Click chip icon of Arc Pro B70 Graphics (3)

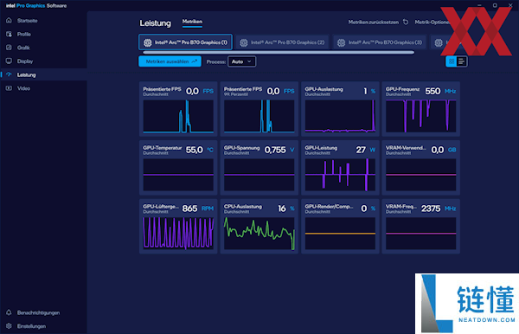coord(341,42)
